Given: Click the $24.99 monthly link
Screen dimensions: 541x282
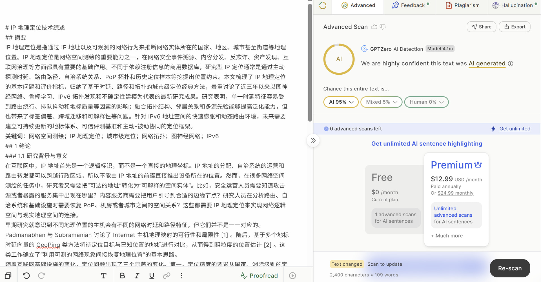Looking at the screenshot, I should click(x=455, y=193).
